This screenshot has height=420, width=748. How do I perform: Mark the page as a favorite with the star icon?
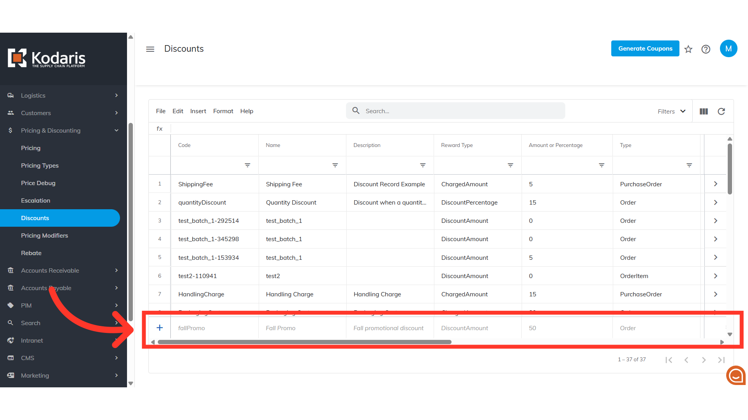click(x=688, y=49)
